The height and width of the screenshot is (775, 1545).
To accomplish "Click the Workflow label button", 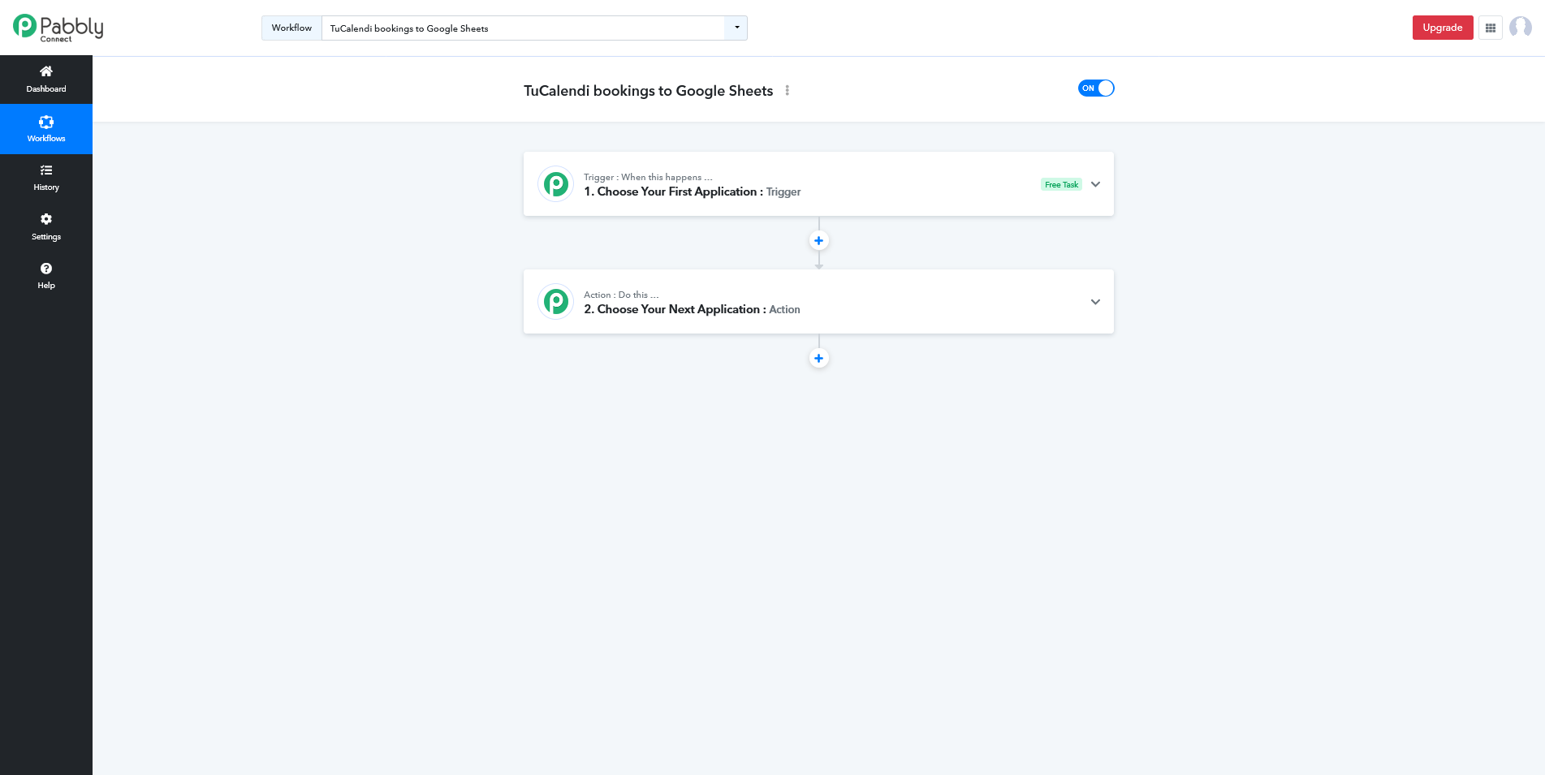I will 291,28.
